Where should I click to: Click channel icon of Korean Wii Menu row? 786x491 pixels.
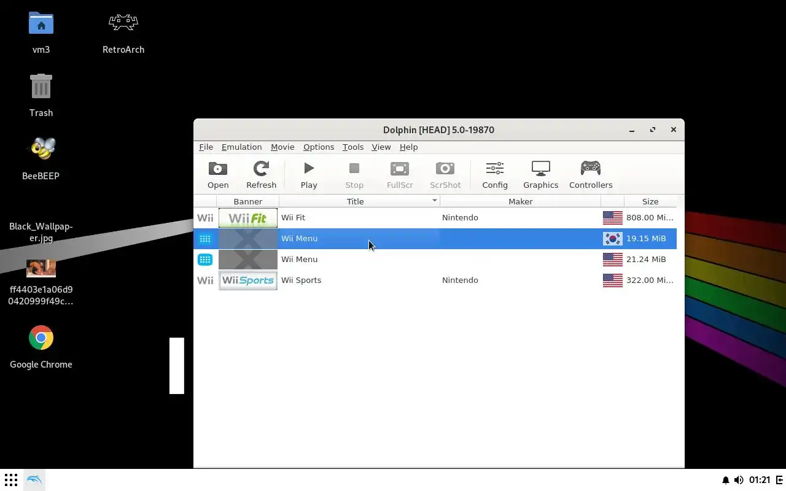pos(205,239)
